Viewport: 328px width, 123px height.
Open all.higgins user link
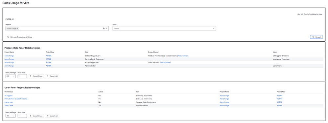coord(8,96)
